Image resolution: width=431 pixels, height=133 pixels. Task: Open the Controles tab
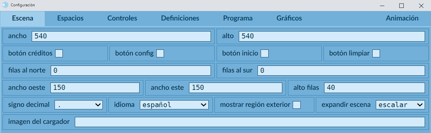pos(122,18)
